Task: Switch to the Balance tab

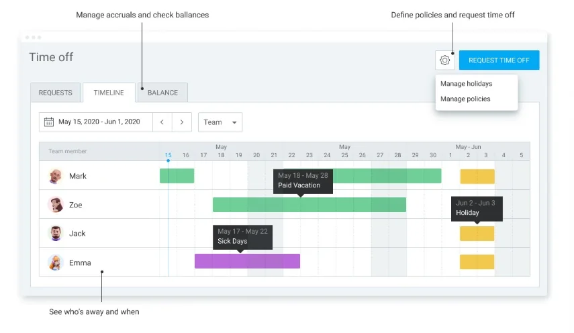Action: 162,93
